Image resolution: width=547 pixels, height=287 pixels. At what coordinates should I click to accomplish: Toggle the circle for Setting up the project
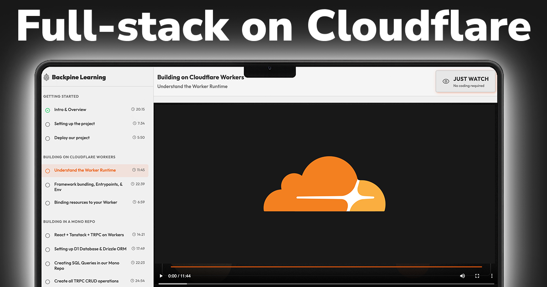[47, 124]
